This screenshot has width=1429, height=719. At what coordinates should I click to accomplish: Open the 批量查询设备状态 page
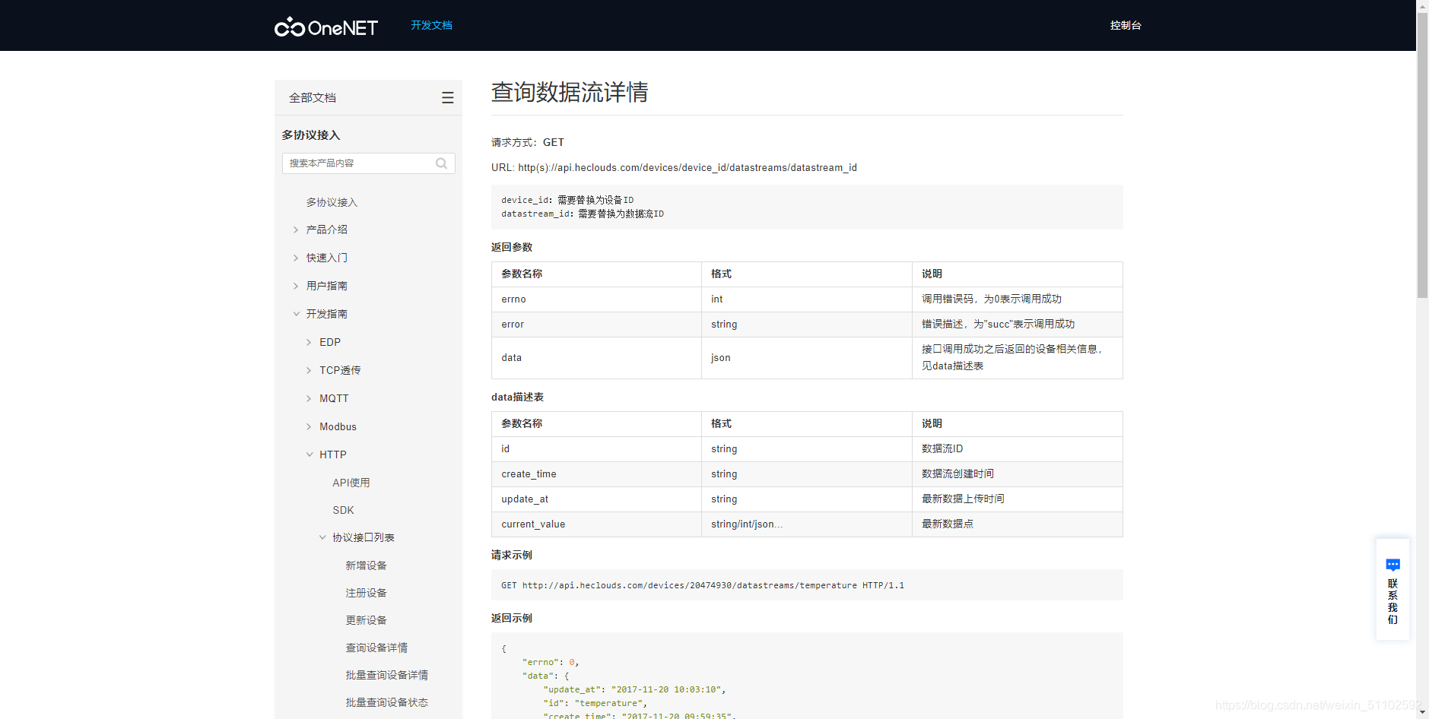pos(386,702)
